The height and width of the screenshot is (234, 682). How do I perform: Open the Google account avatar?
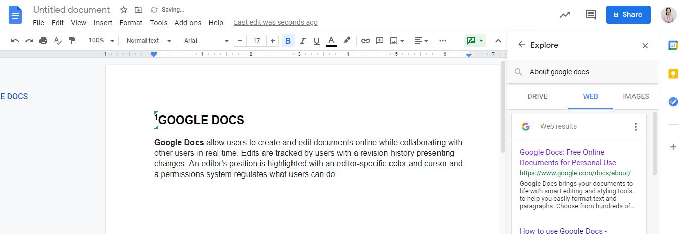click(x=669, y=15)
